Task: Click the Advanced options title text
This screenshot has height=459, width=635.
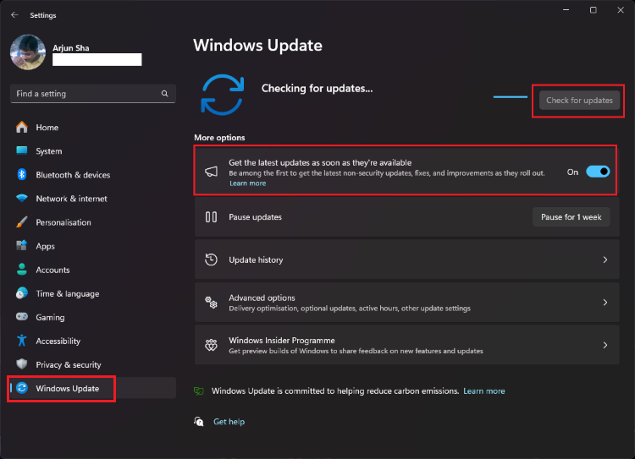Action: pos(262,298)
